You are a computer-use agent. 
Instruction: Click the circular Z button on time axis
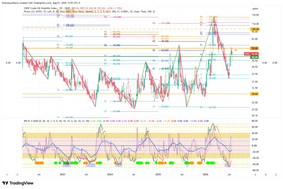click(17, 175)
